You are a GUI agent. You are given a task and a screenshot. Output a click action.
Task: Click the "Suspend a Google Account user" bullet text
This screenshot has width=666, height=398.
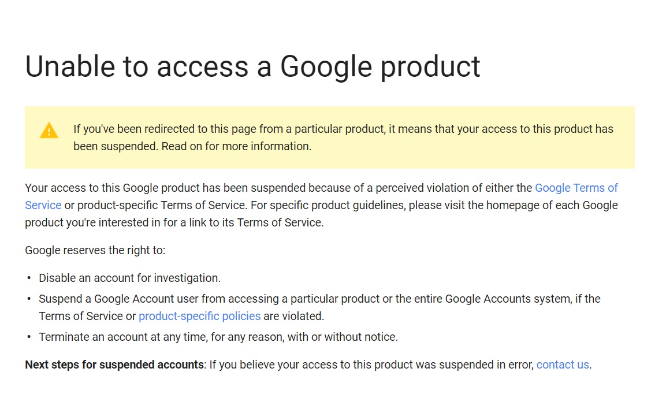click(x=319, y=299)
